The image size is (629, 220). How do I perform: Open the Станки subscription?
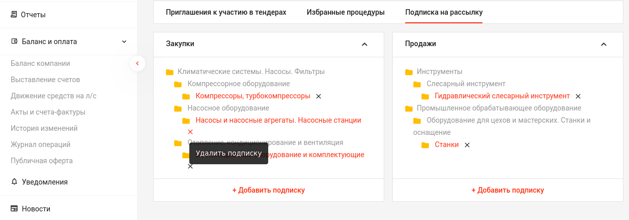447,144
